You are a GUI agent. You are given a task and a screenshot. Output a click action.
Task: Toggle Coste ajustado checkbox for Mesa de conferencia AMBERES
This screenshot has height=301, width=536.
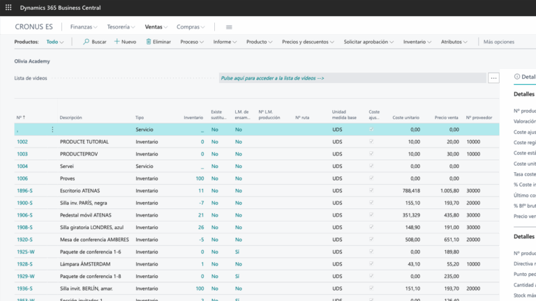[x=371, y=239]
